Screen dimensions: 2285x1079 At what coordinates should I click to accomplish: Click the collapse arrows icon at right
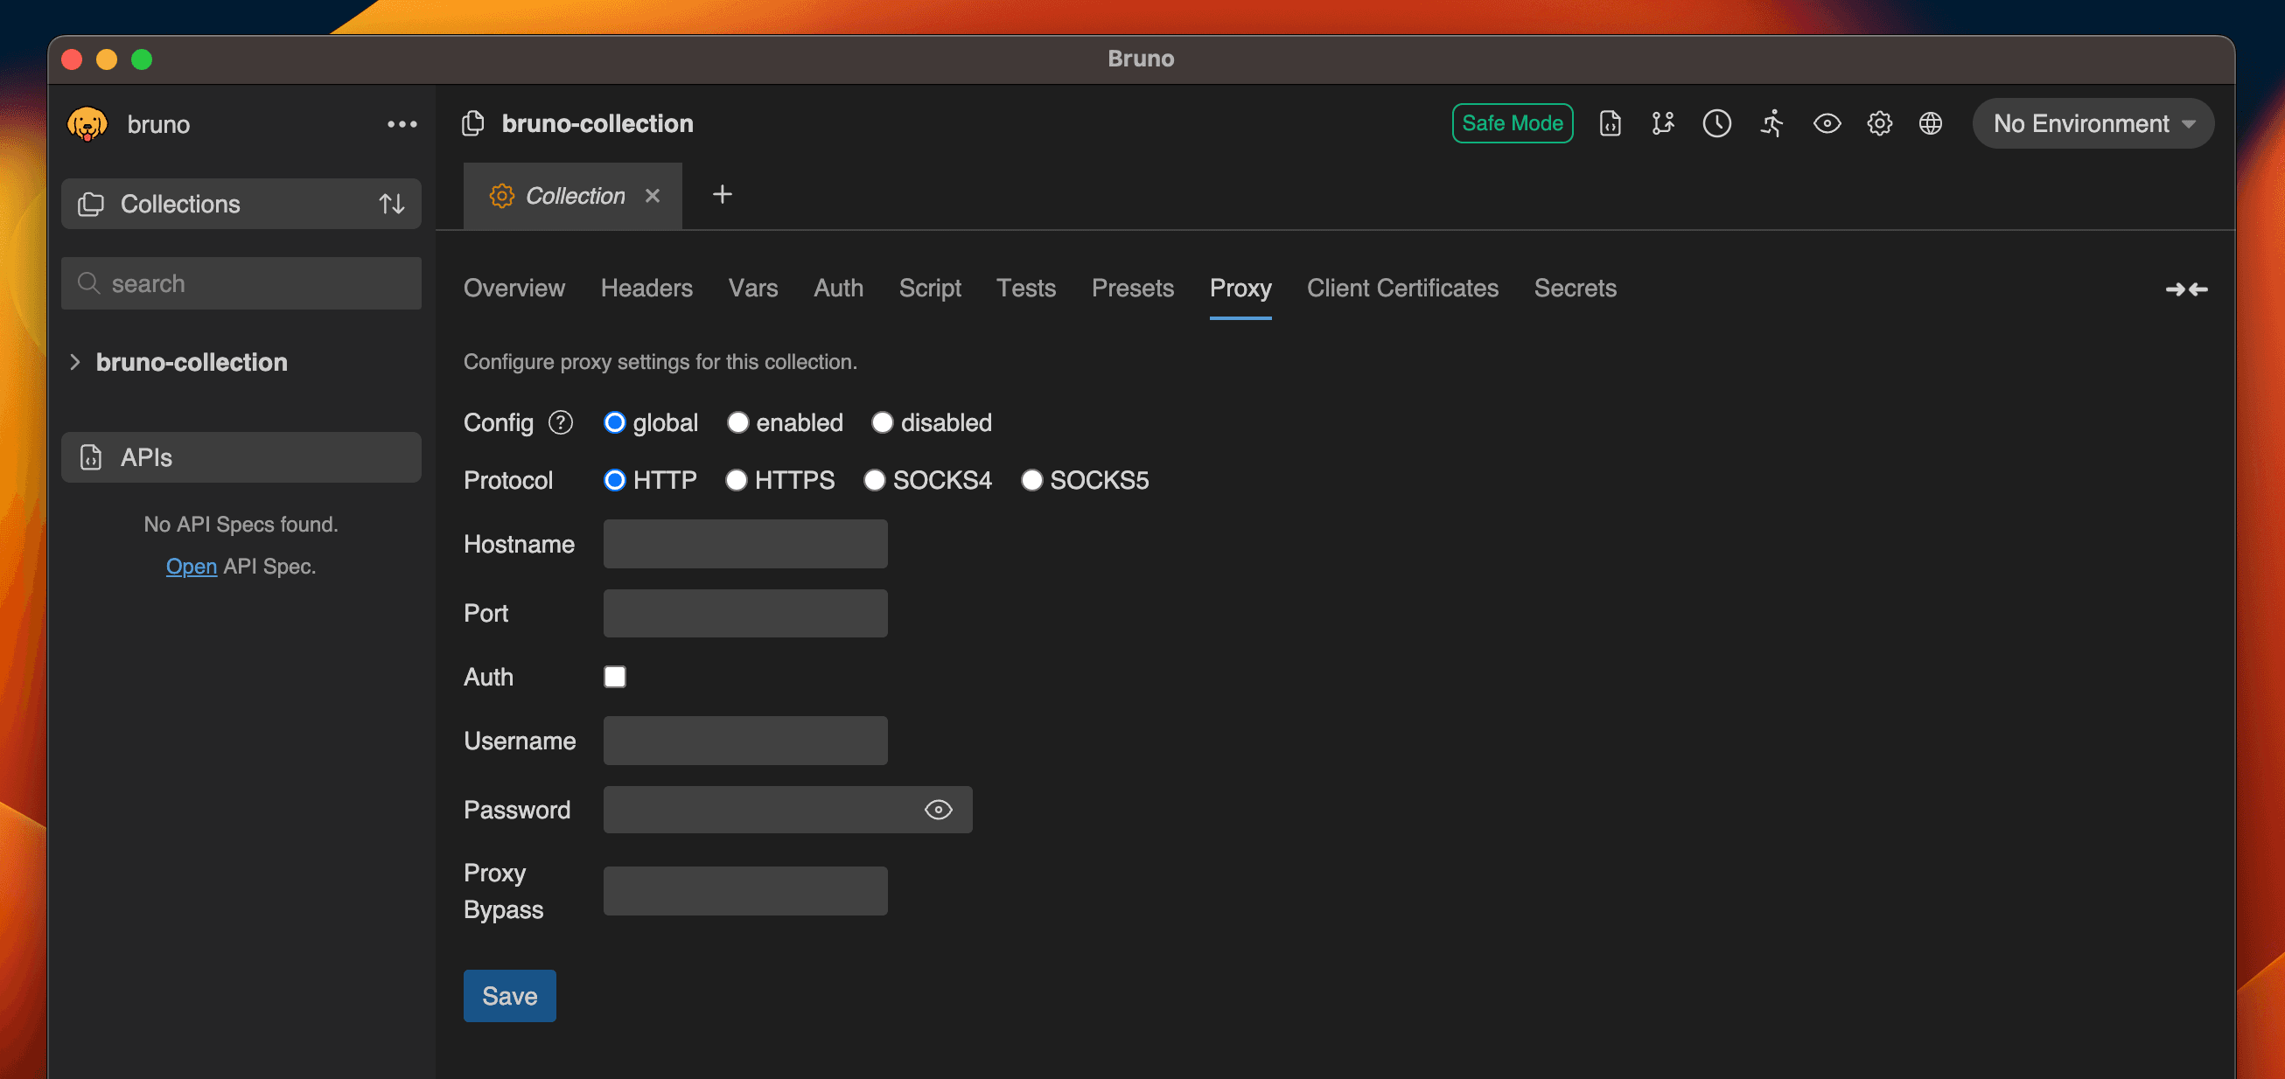tap(2185, 289)
